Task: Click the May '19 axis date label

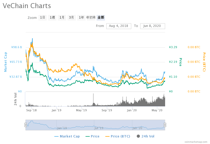Action: [x=81, y=110]
